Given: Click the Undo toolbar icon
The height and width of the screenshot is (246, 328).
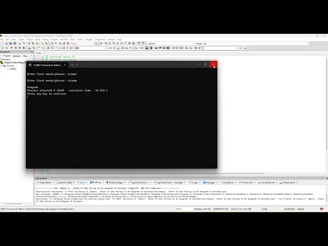Looking at the screenshot, I should tap(19, 43).
